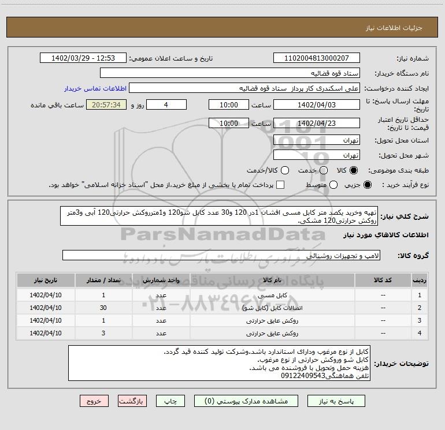Select جزیی purchase process type
The height and width of the screenshot is (430, 445).
pos(369,185)
